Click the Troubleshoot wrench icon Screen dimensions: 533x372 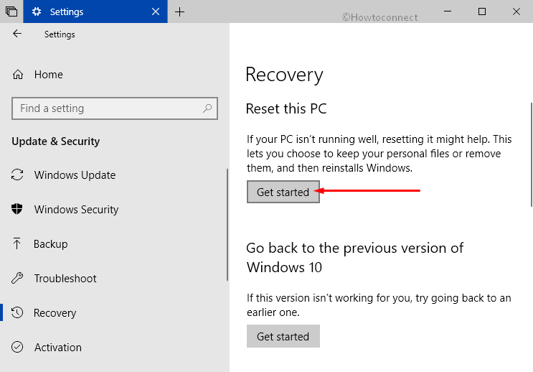click(17, 278)
